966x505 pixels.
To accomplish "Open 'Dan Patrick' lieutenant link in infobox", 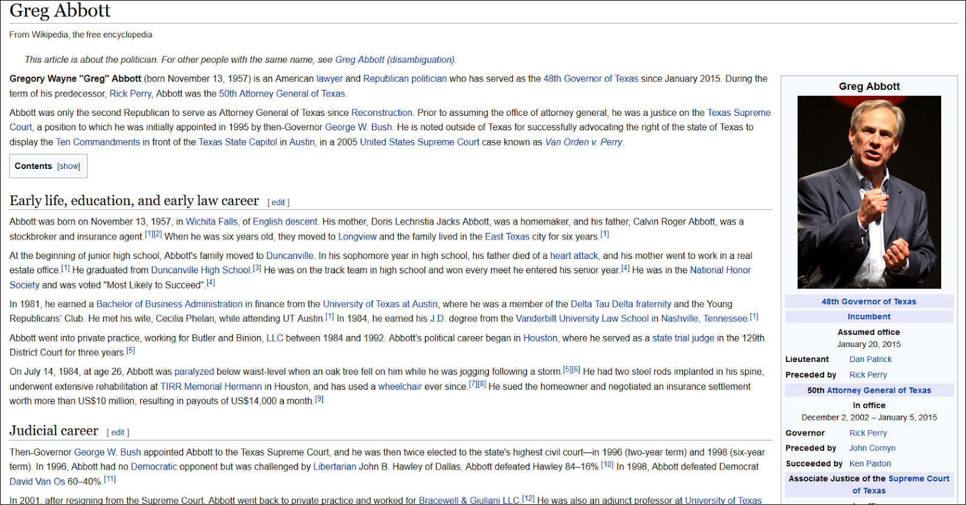I will pyautogui.click(x=871, y=360).
